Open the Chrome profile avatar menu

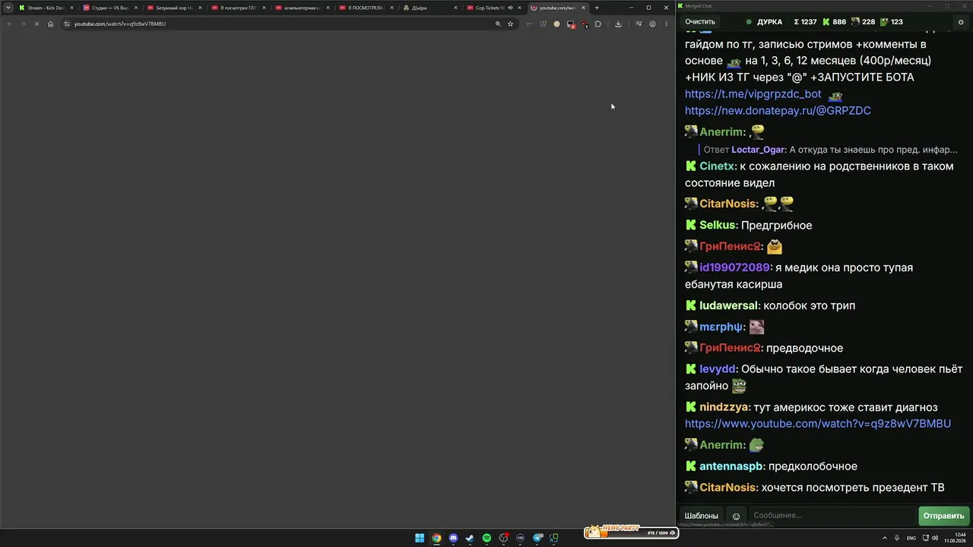[652, 24]
